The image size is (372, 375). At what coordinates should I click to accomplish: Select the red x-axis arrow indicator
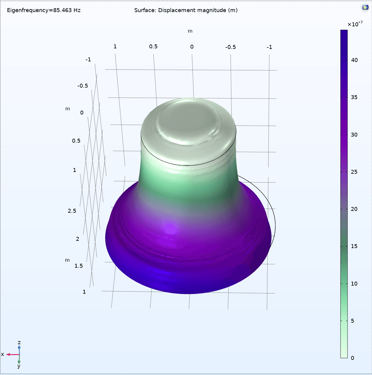(x=12, y=354)
